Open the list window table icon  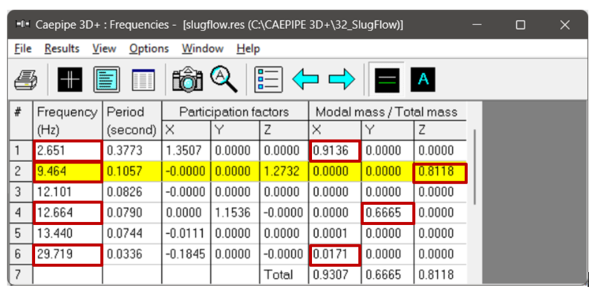[x=143, y=80]
